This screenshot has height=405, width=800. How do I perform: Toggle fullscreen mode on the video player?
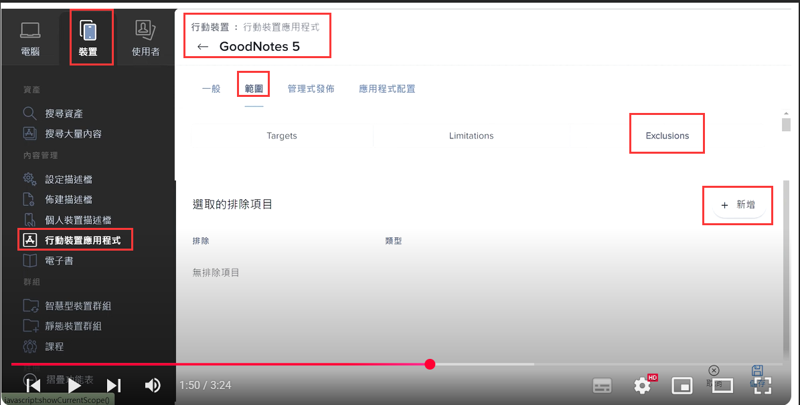tap(763, 384)
